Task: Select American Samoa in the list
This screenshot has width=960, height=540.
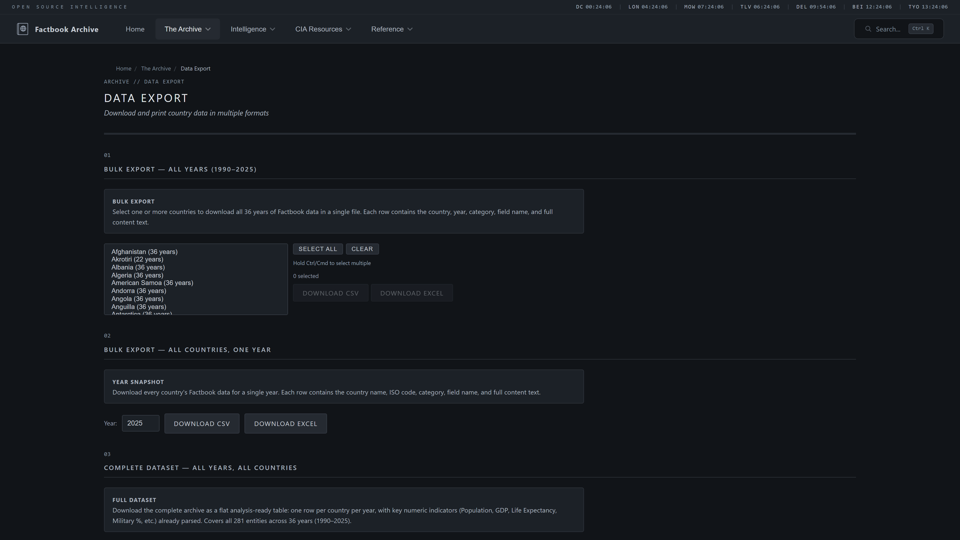Action: click(x=152, y=283)
